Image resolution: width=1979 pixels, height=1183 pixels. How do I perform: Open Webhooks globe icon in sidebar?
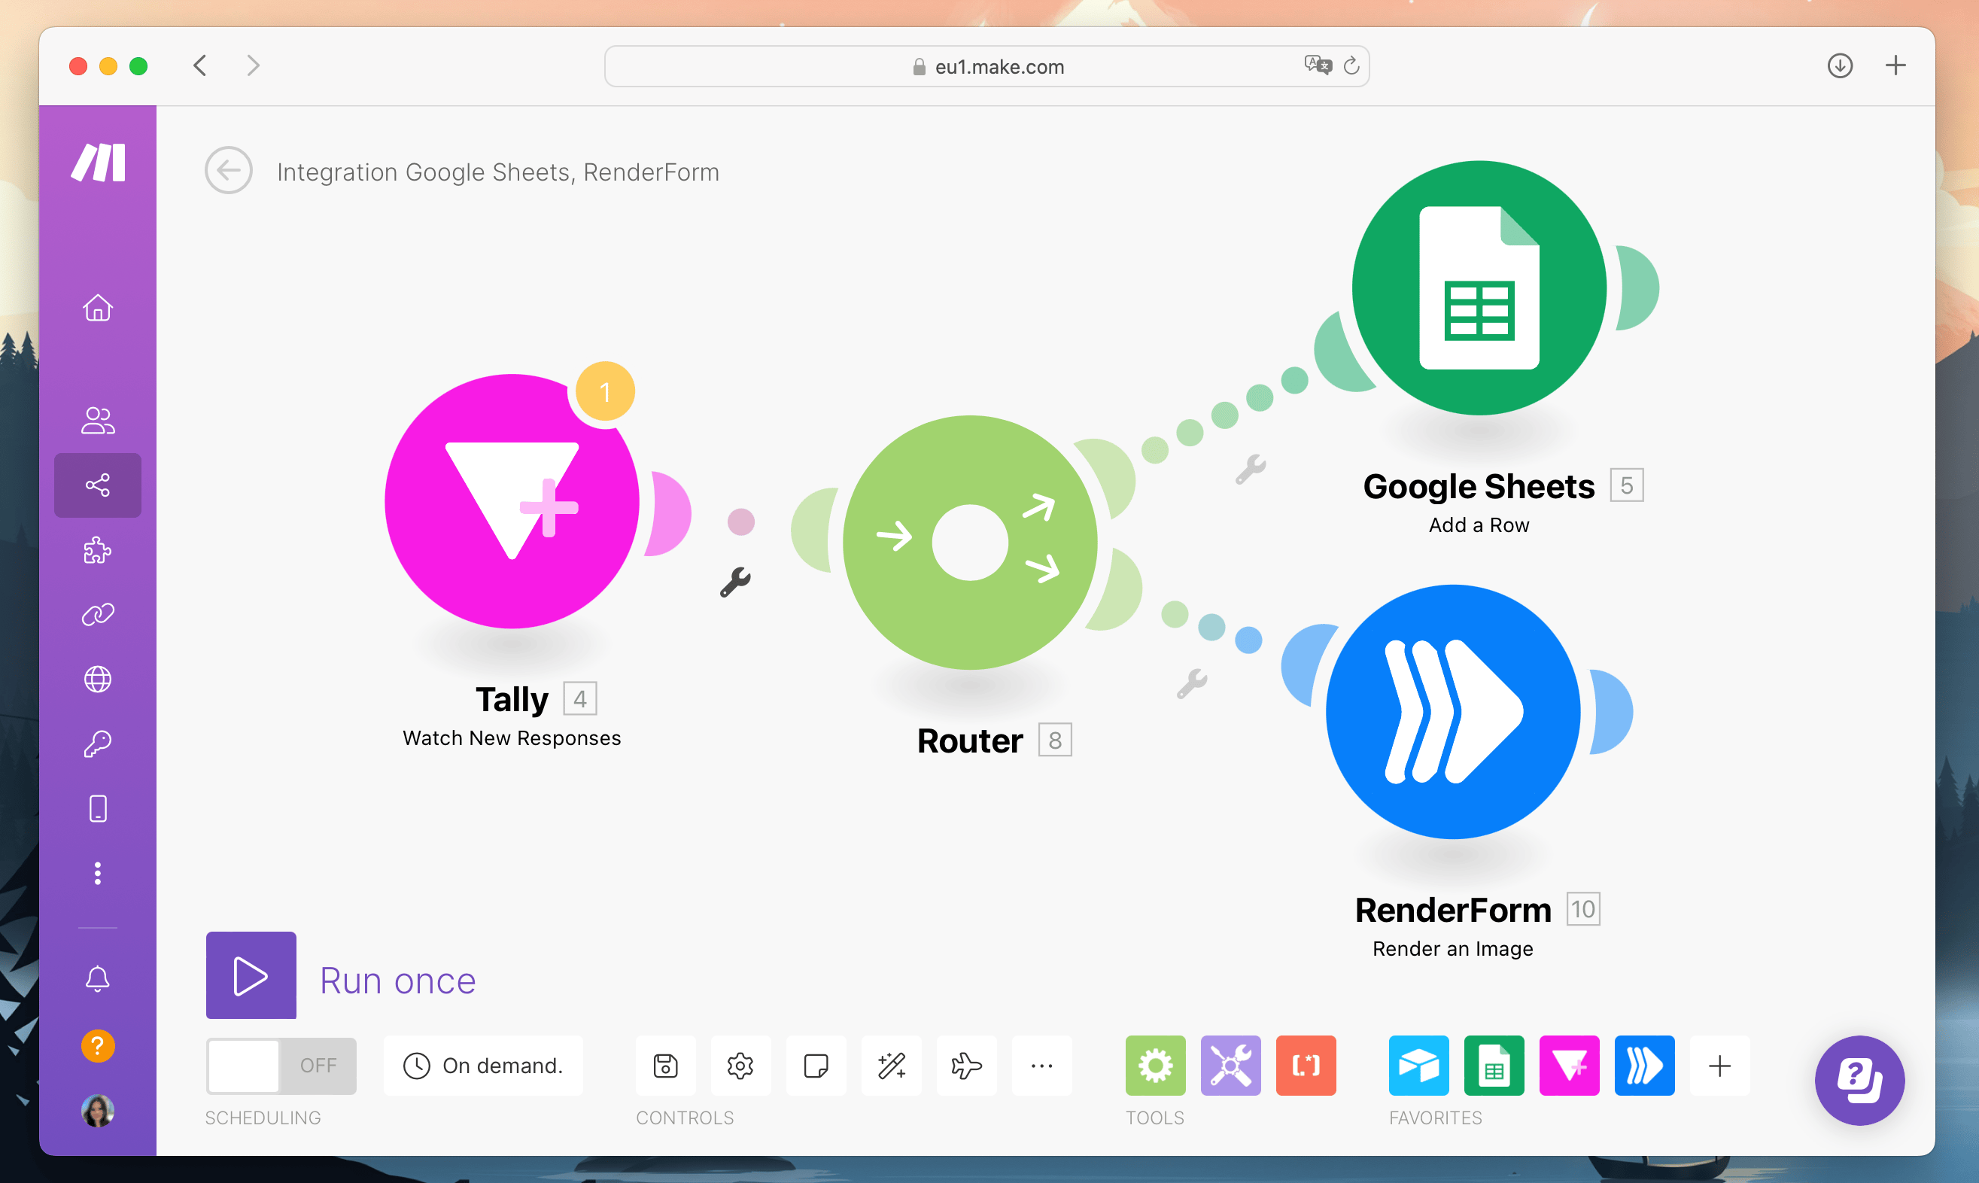98,680
